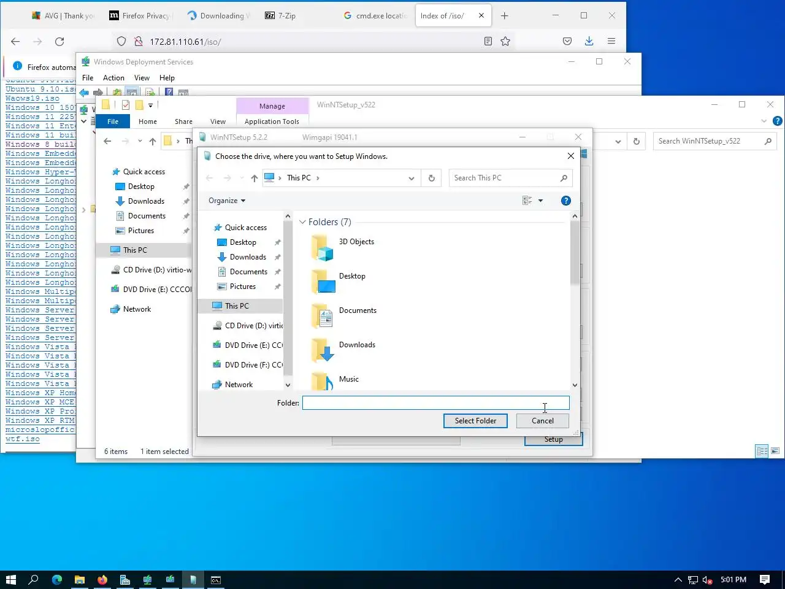Image resolution: width=785 pixels, height=589 pixels.
Task: Open Help menu in Windows Deployment Services
Action: coord(167,78)
